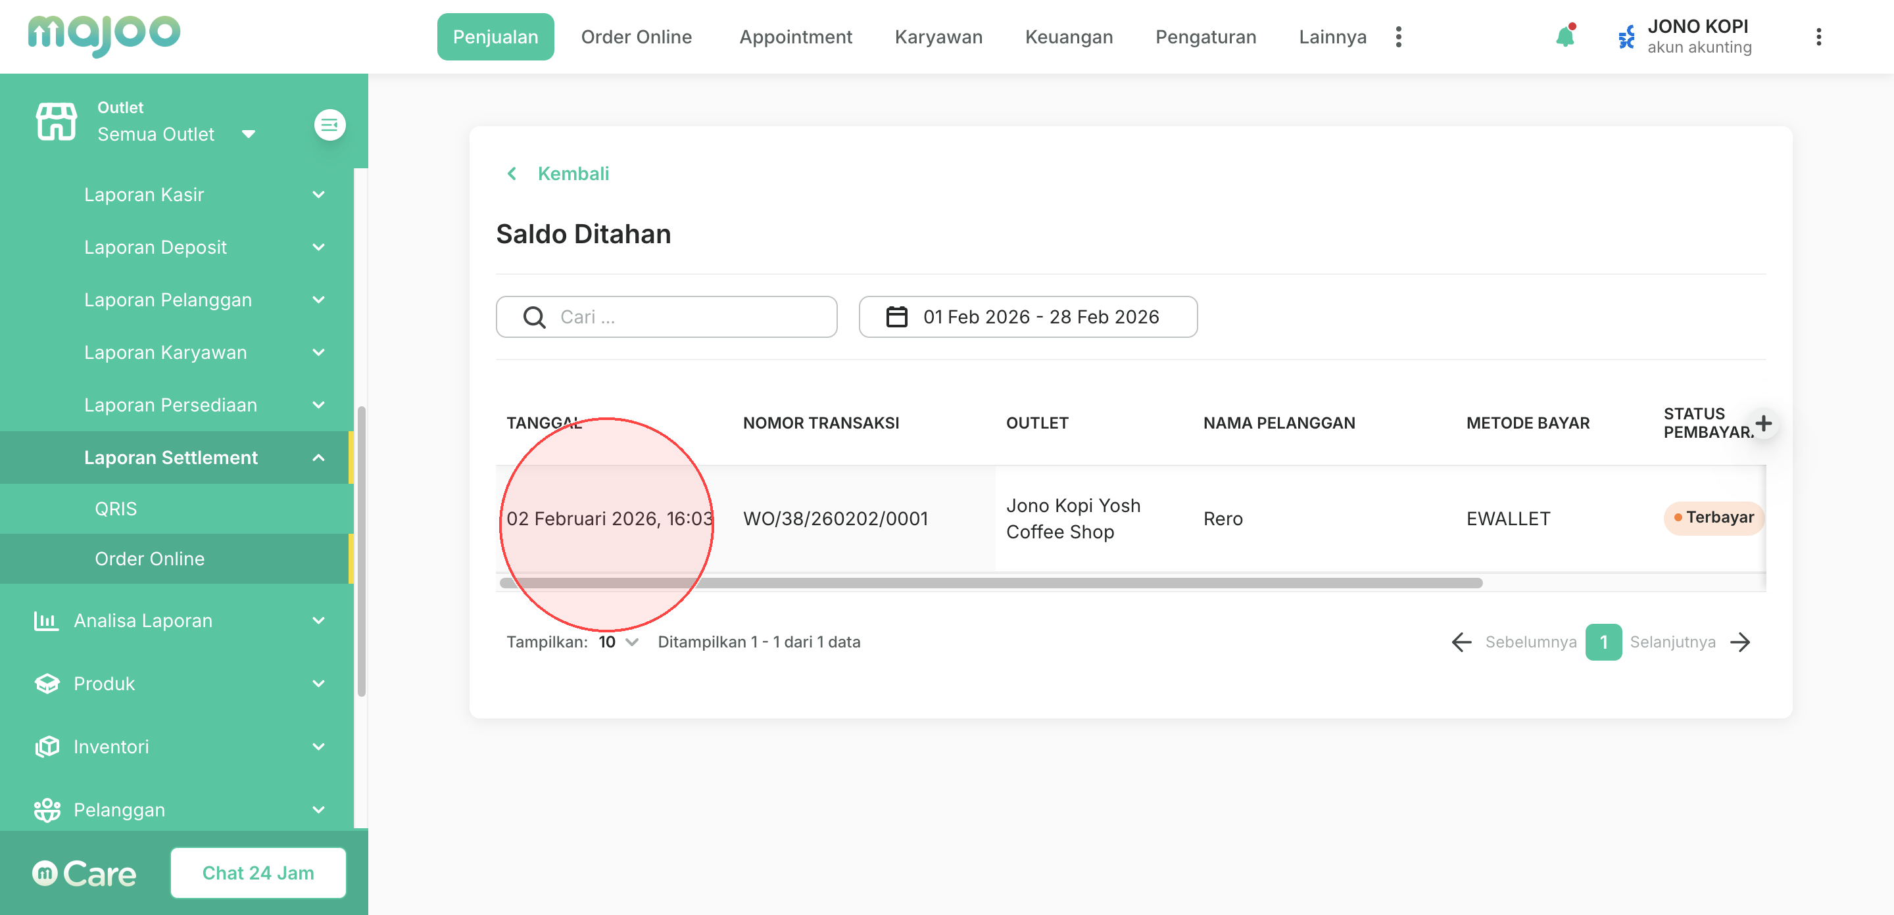Click the notification bell icon
Viewport: 1894px width, 915px height.
pyautogui.click(x=1565, y=37)
